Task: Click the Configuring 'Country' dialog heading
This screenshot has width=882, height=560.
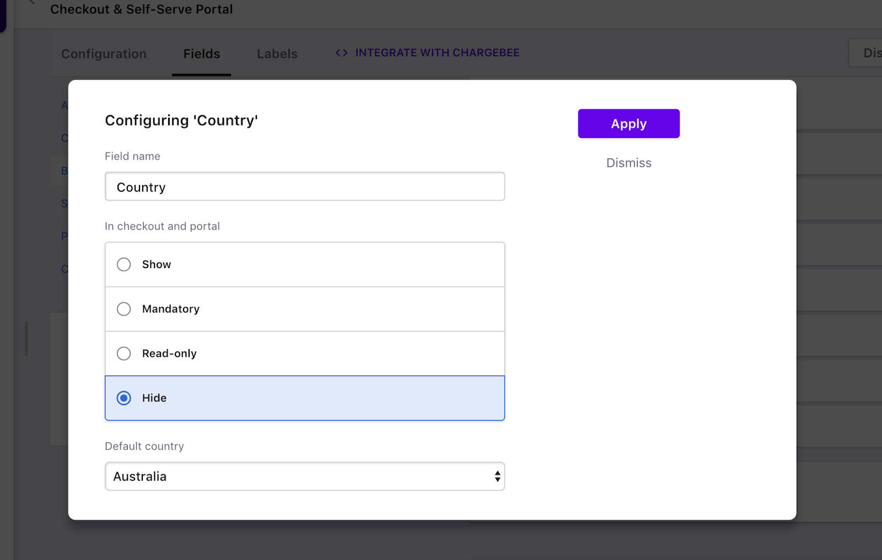Action: click(181, 121)
